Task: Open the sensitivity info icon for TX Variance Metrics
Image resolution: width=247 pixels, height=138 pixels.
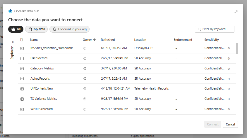Action: [x=229, y=99]
